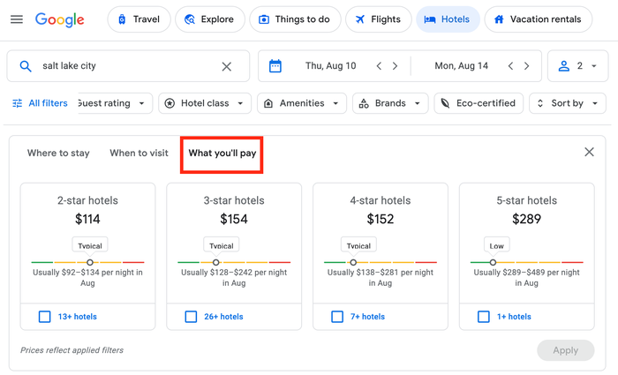This screenshot has width=618, height=375.
Task: Click the 13+ hotels link
Action: pyautogui.click(x=78, y=317)
